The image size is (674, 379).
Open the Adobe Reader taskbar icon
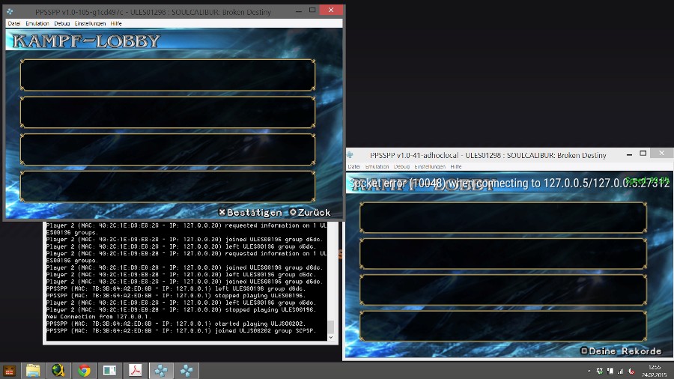135,370
